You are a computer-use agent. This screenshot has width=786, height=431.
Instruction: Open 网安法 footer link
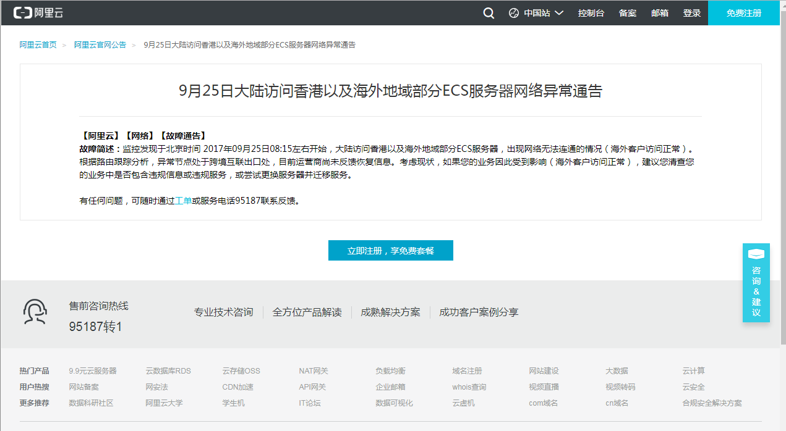156,387
